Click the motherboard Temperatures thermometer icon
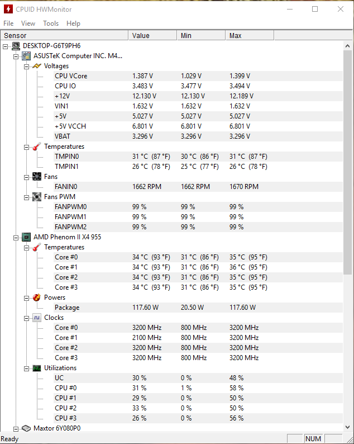The image size is (354, 444). 37,147
